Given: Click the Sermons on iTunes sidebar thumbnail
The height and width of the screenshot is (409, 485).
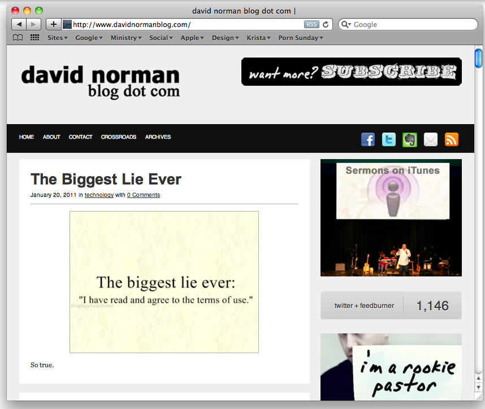Looking at the screenshot, I should [391, 218].
